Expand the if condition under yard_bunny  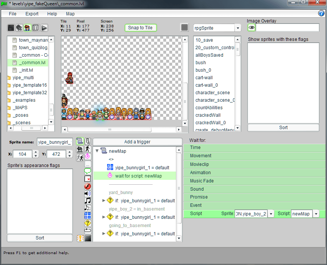104,201
